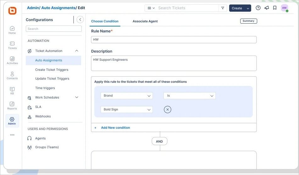Open Home in the sidebar
This screenshot has width=299, height=175.
point(12,30)
